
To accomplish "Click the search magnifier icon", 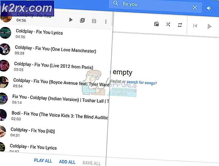I will point(116,3).
